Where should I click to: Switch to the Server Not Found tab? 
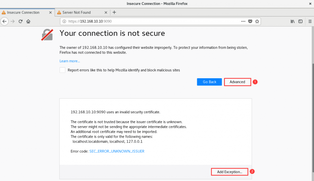coord(77,13)
